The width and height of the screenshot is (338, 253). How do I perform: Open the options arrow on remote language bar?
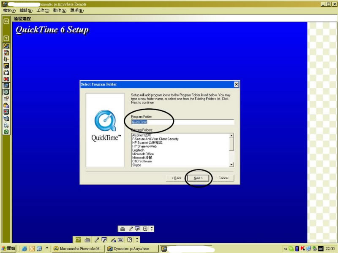[152, 229]
